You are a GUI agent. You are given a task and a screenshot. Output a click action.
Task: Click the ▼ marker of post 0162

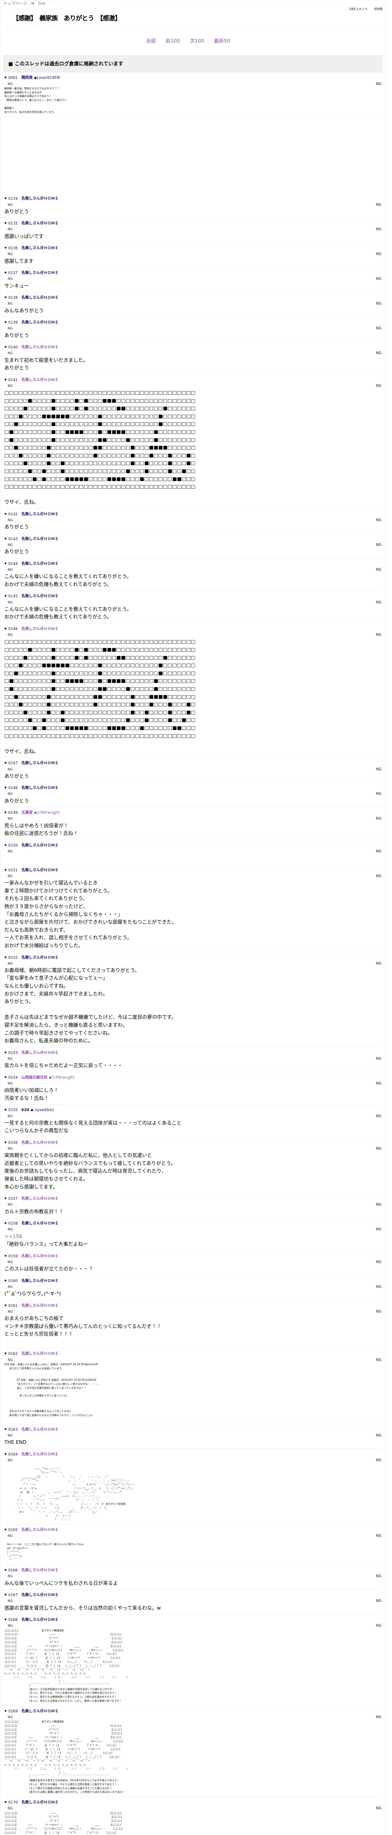click(6, 1353)
